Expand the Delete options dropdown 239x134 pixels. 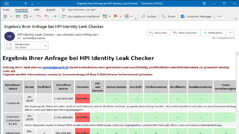click(11, 17)
